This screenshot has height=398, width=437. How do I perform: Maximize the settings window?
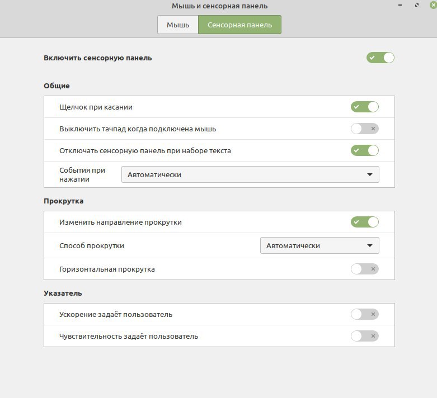(x=417, y=6)
